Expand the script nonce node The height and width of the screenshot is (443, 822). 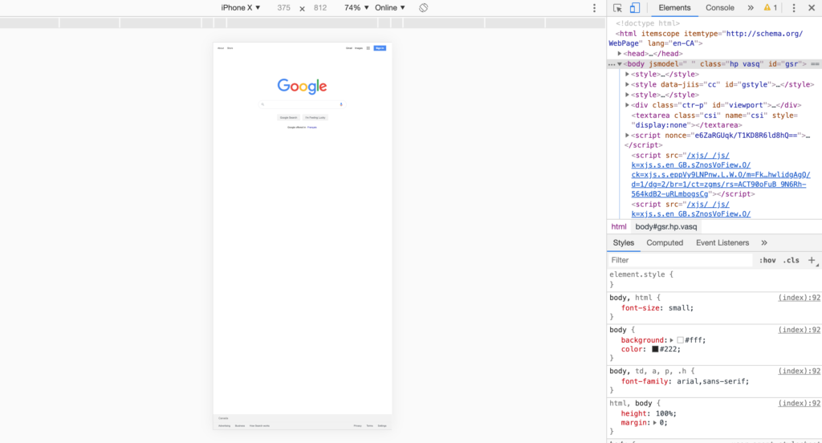pos(627,136)
